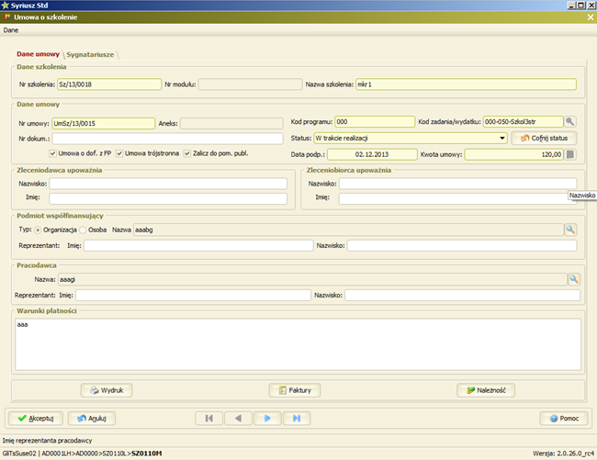Screen dimensions: 597x460
Task: Go to the last record
Action: click(x=297, y=418)
